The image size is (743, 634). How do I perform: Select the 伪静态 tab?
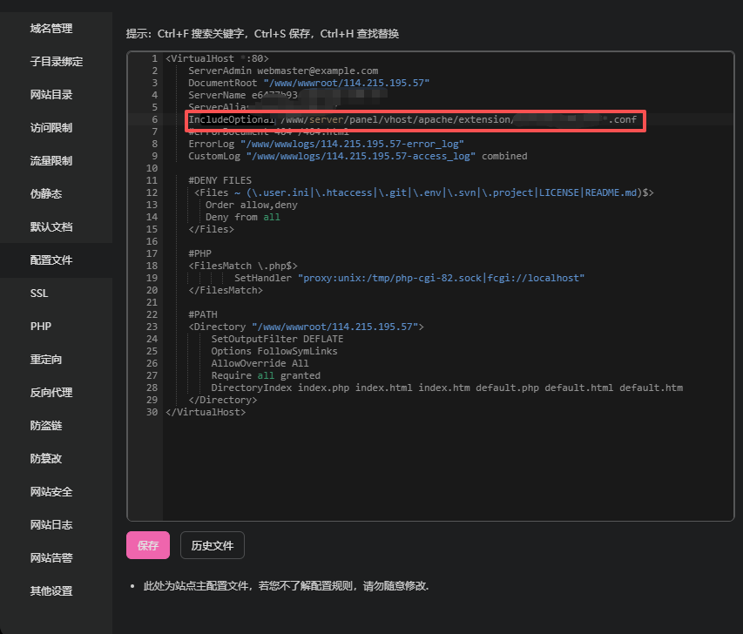[46, 194]
